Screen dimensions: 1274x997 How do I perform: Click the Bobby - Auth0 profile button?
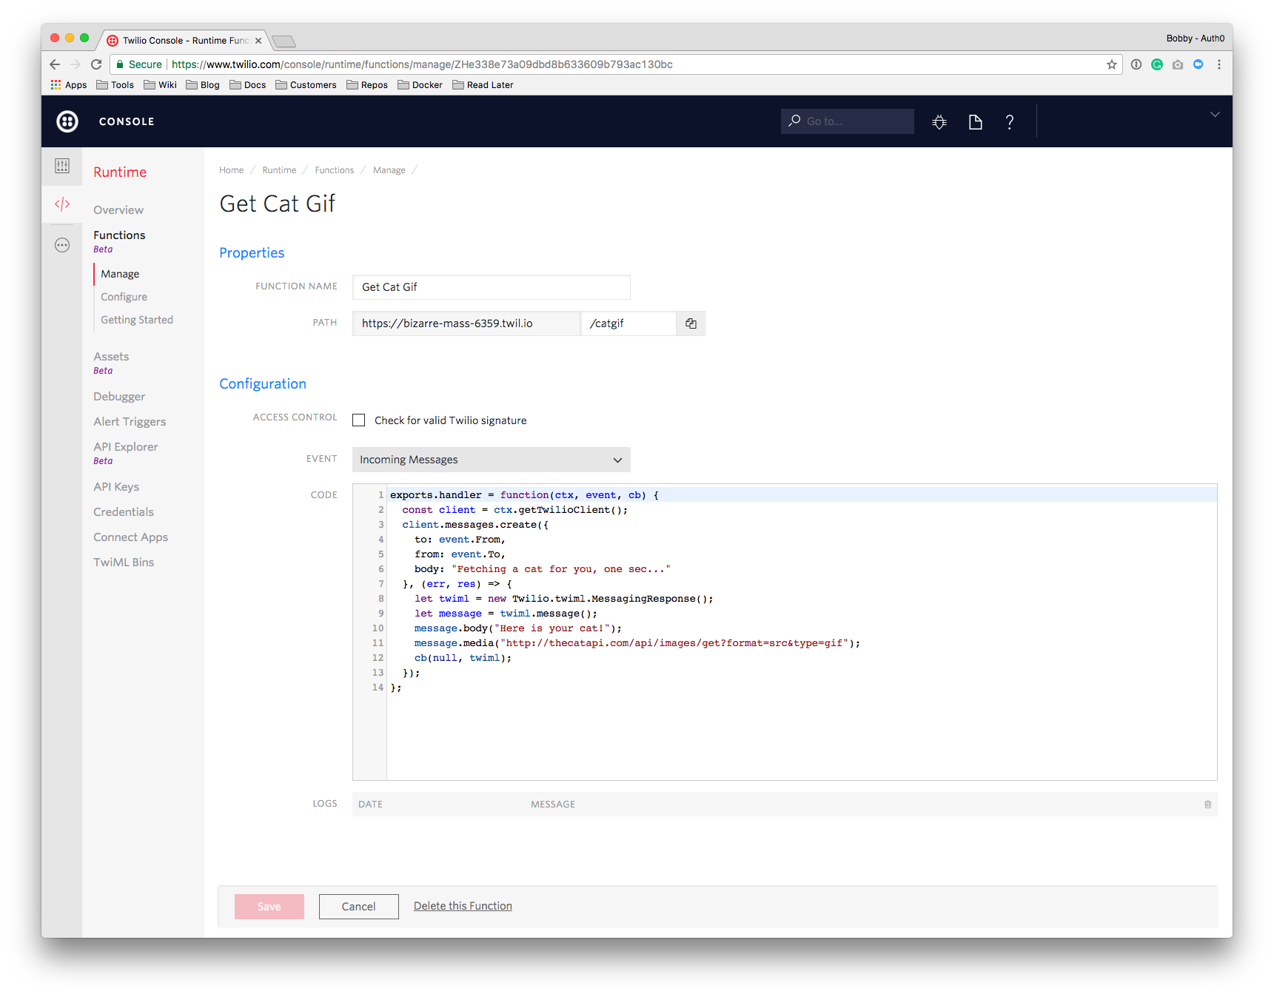click(1195, 38)
